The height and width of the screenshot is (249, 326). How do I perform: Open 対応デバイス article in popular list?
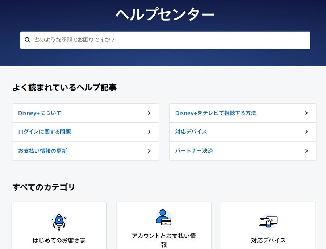(243, 132)
